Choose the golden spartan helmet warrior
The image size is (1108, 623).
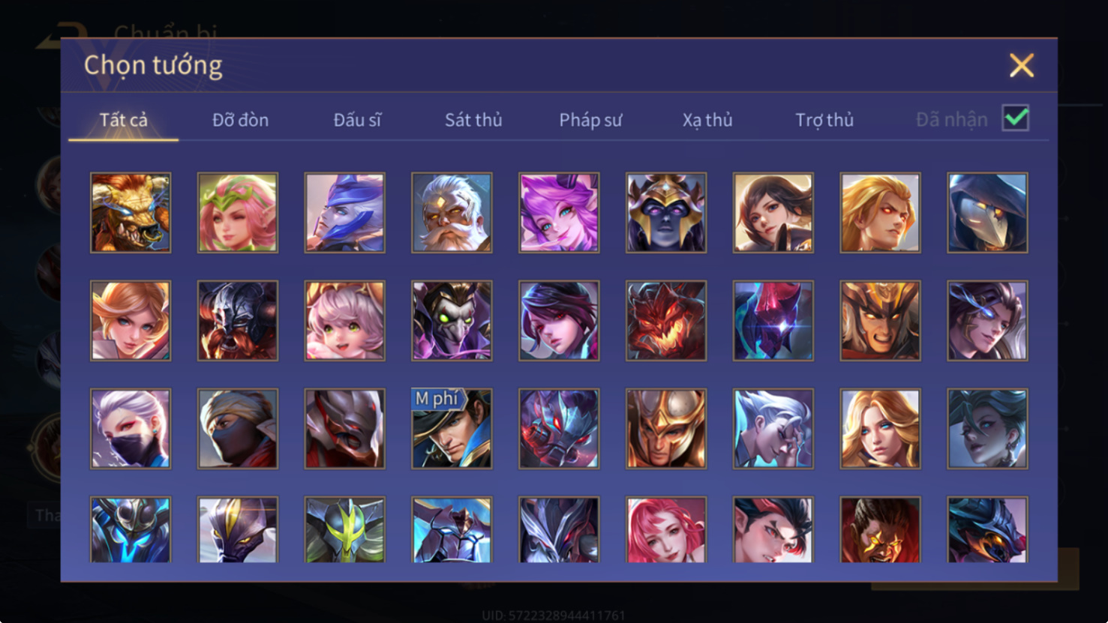click(666, 429)
